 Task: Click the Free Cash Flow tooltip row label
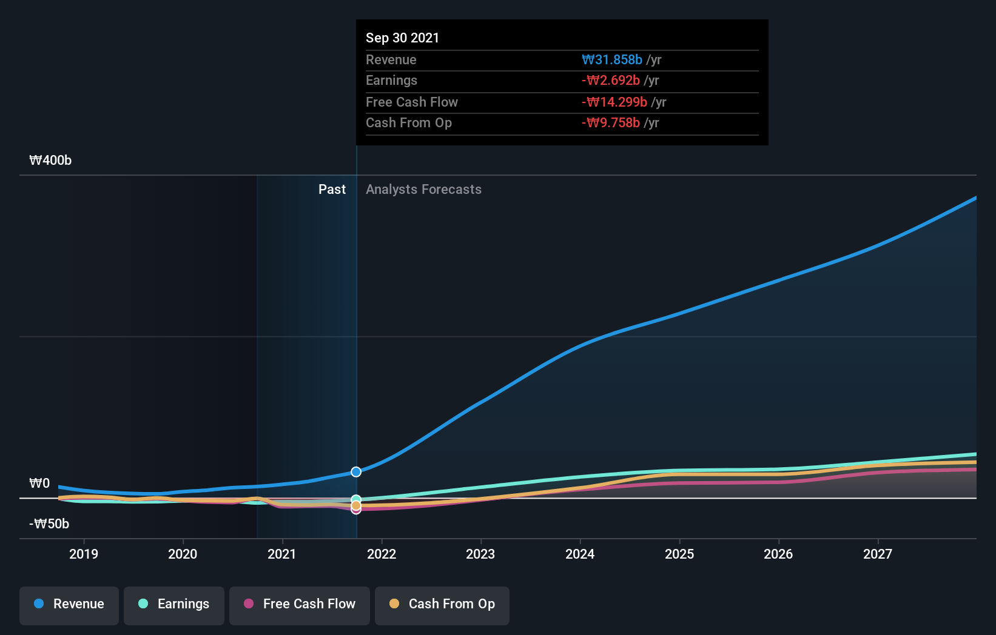(412, 102)
